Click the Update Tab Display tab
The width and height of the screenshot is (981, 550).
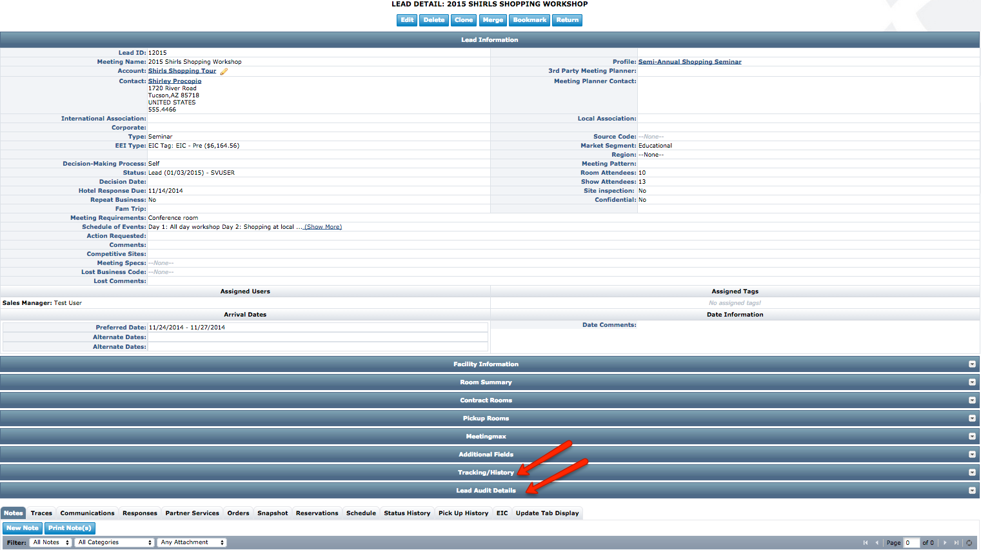(547, 513)
